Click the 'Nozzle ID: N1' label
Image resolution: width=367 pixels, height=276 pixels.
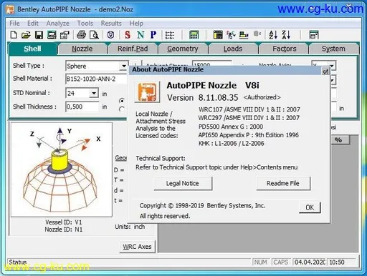click(64, 230)
